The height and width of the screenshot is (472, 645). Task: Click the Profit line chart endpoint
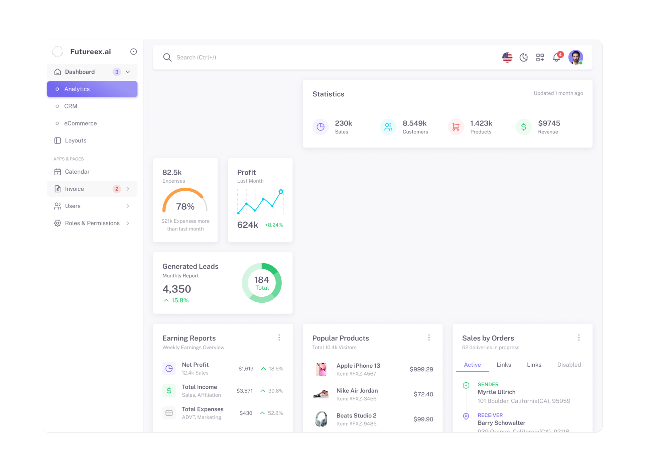coord(281,192)
